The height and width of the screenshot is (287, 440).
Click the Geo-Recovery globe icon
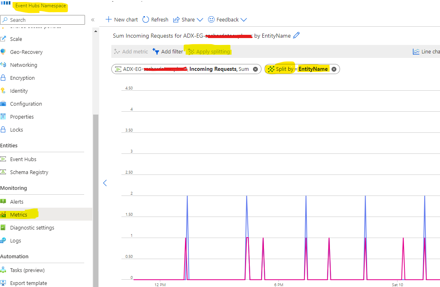[3, 52]
